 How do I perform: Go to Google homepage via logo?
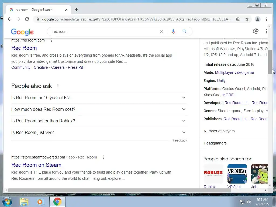click(22, 32)
